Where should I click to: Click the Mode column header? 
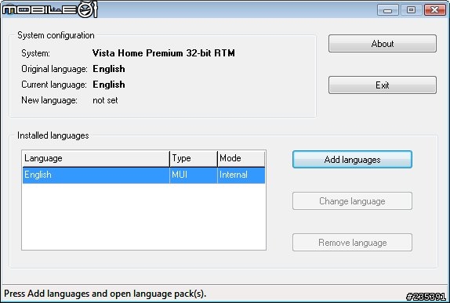241,158
